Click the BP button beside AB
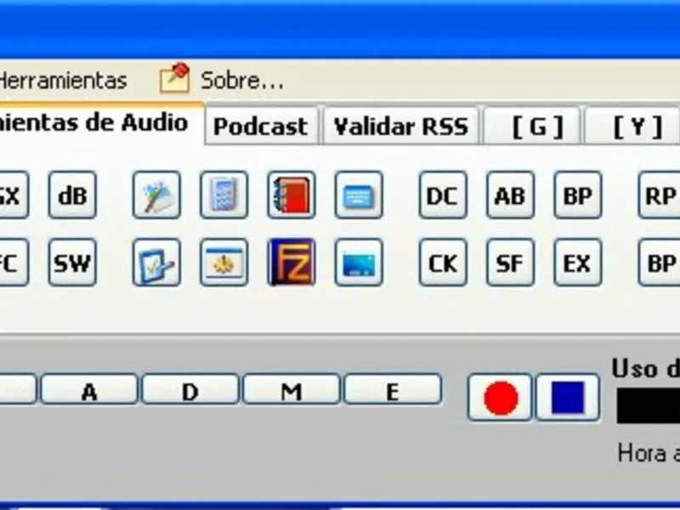680x510 pixels. point(578,195)
